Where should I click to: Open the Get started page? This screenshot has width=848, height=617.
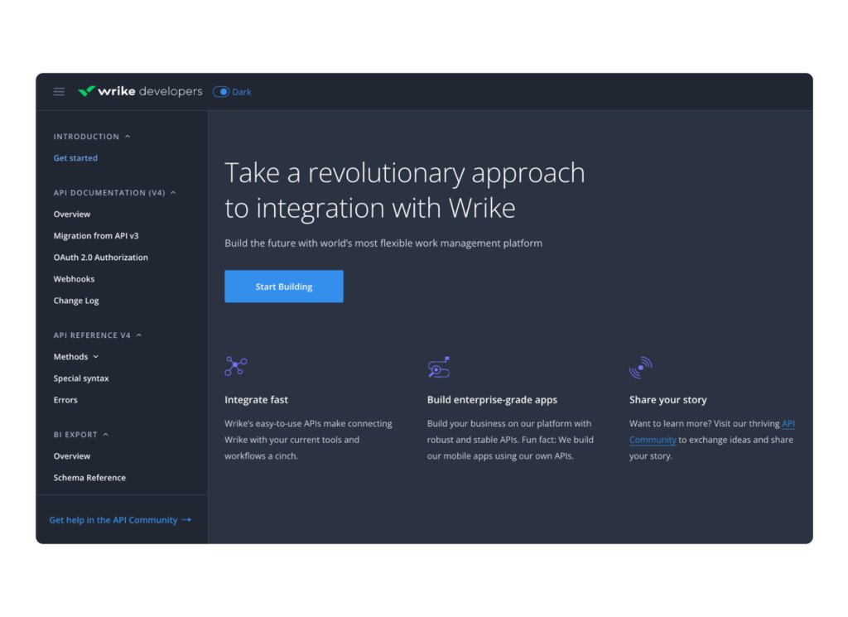pos(75,158)
